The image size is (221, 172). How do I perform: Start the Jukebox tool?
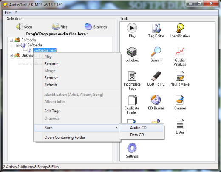click(x=132, y=52)
